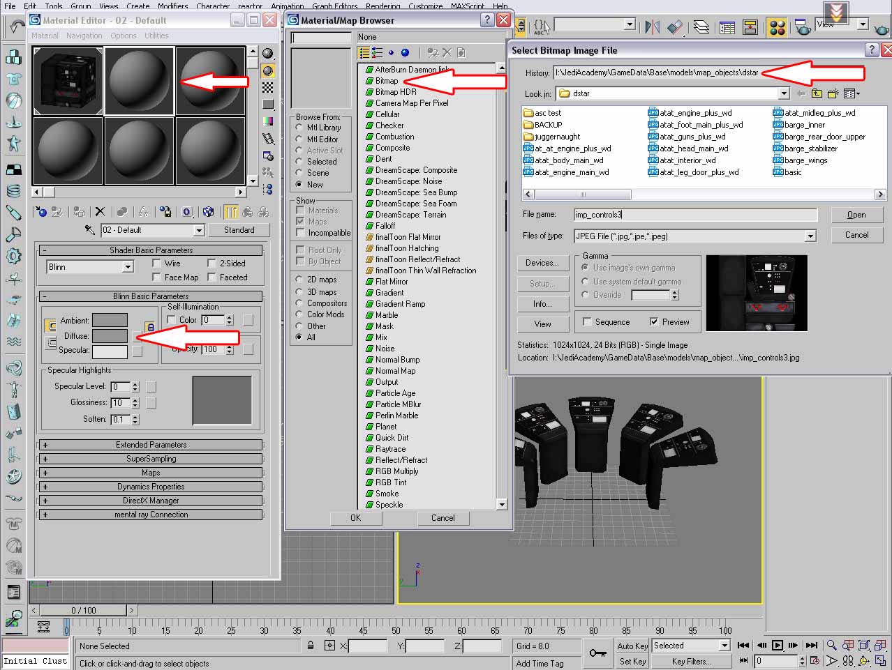Click the Background checker icon in Material Editor
The image size is (892, 670).
[x=268, y=87]
